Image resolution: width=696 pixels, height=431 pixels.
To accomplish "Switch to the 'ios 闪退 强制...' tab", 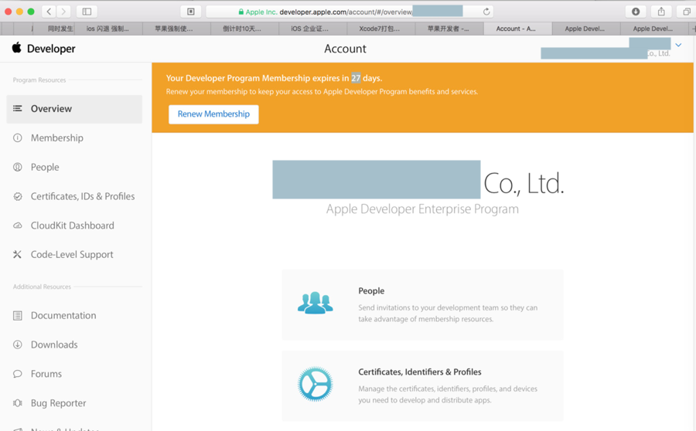I will tap(107, 29).
